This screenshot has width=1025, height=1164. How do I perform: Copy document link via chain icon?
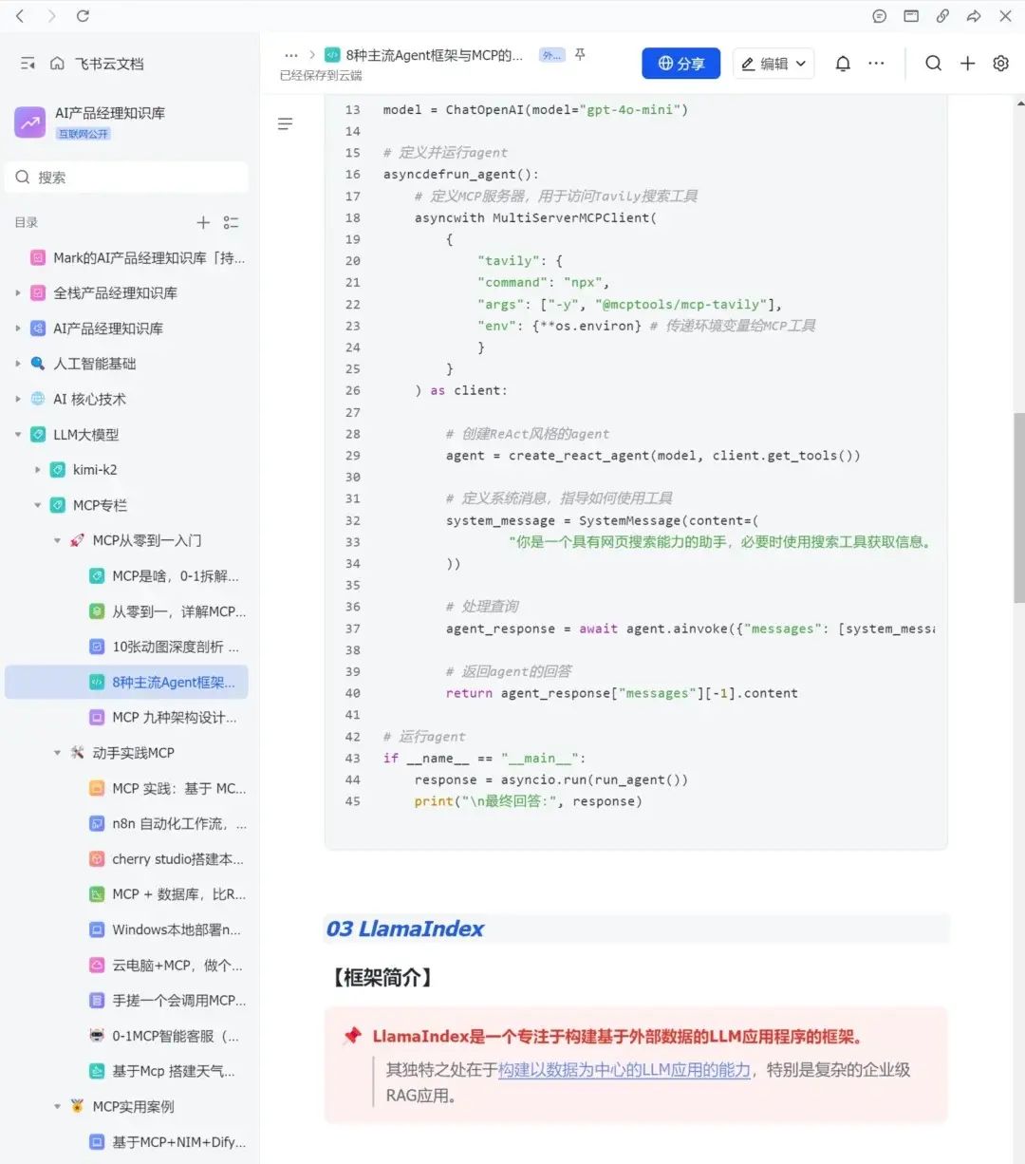coord(942,16)
